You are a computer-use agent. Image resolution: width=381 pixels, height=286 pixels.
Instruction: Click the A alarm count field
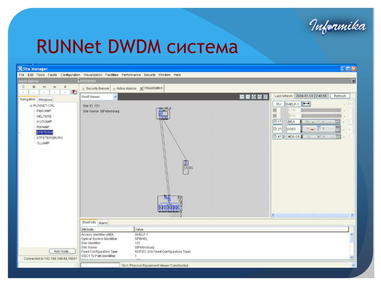[65, 92]
